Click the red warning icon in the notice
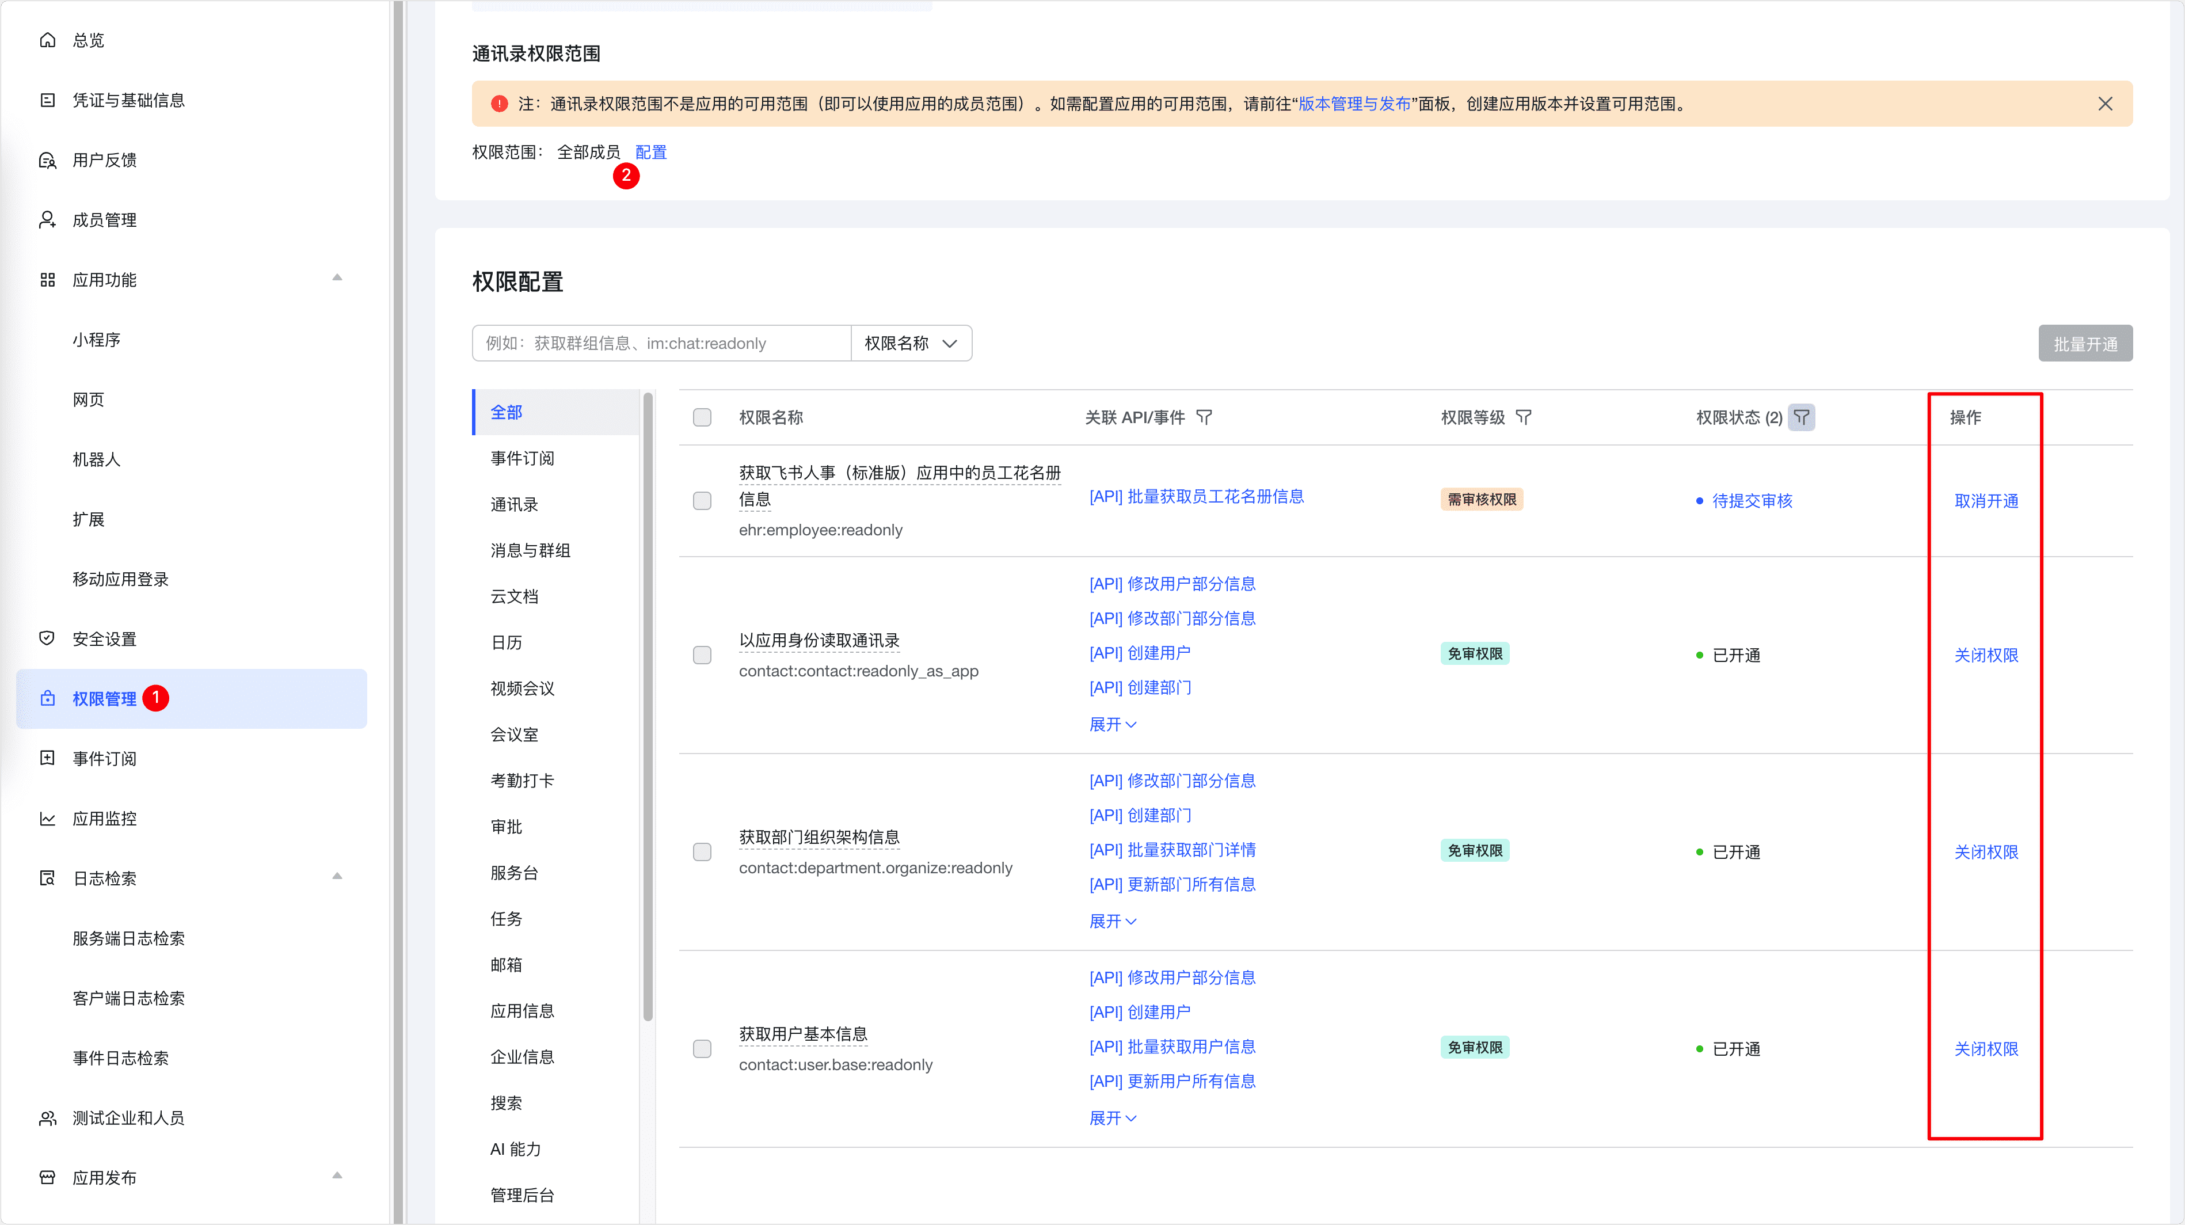 500,104
